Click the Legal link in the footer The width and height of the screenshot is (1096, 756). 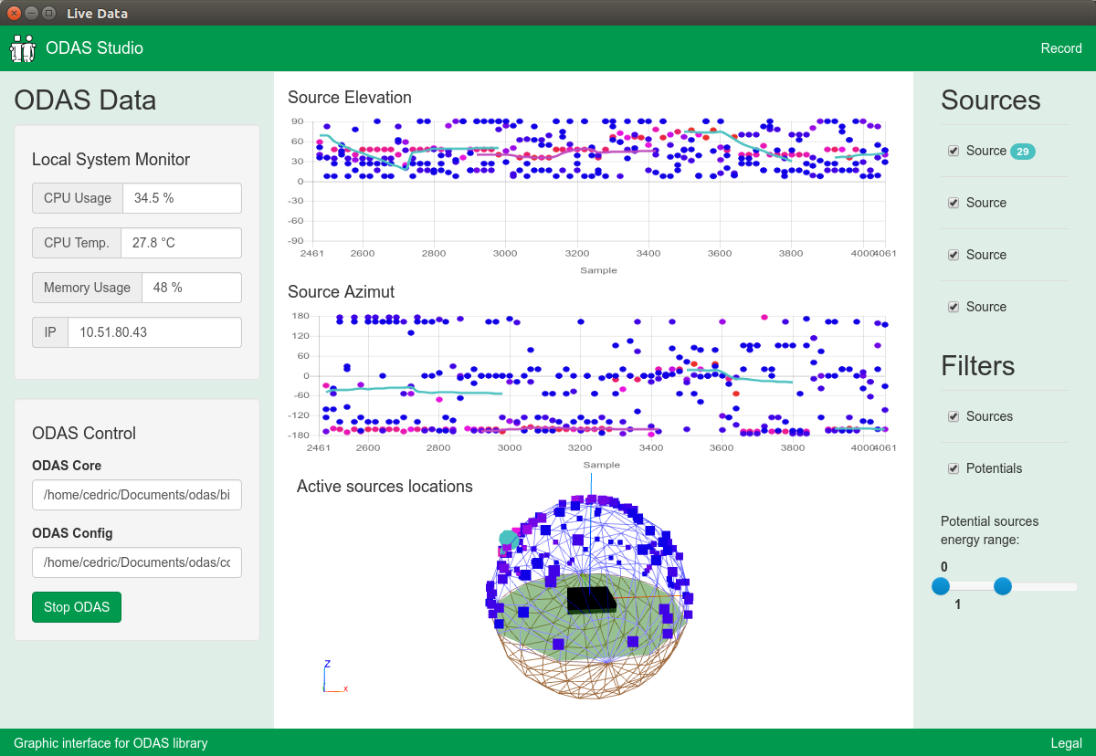coord(1066,743)
